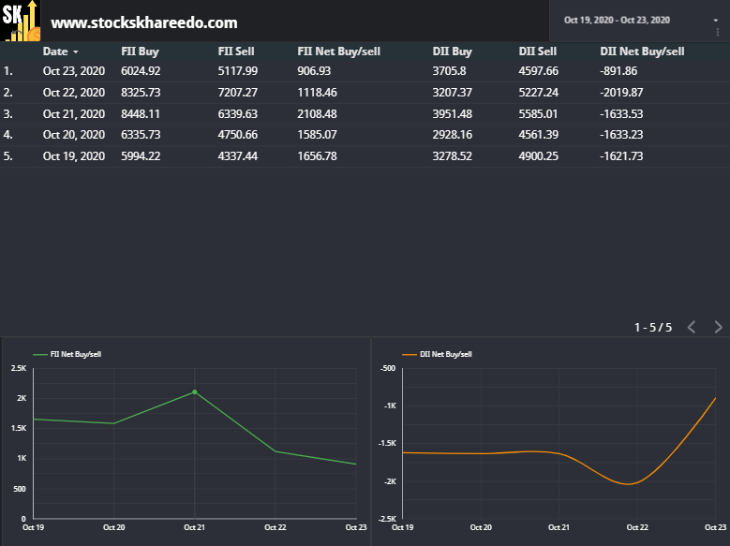The width and height of the screenshot is (730, 546).
Task: Click FII net value 2108.48
Action: click(x=317, y=113)
